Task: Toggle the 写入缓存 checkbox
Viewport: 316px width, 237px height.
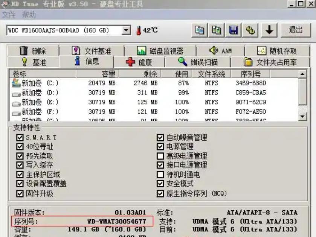Action: [x=20, y=165]
